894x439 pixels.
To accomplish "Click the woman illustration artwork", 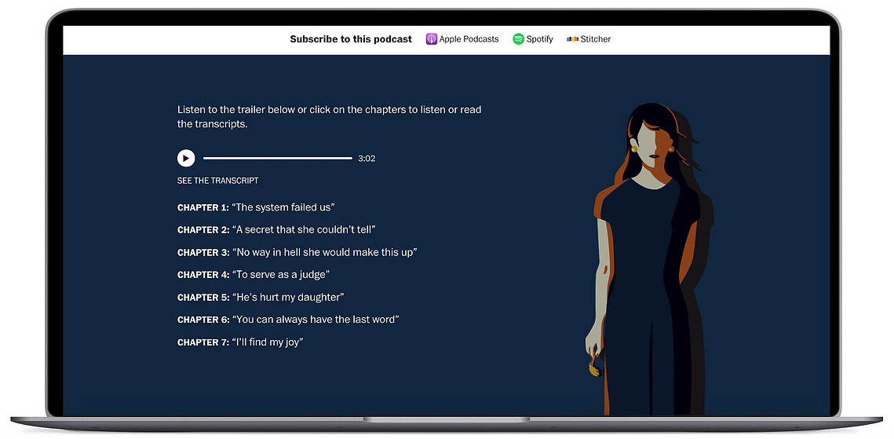I will coord(649,259).
